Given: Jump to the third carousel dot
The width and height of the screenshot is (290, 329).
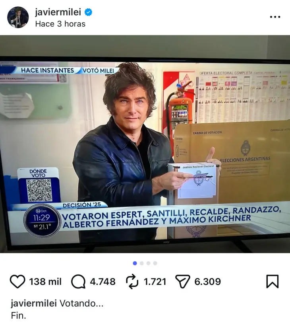Looking at the screenshot, I should pos(148,263).
